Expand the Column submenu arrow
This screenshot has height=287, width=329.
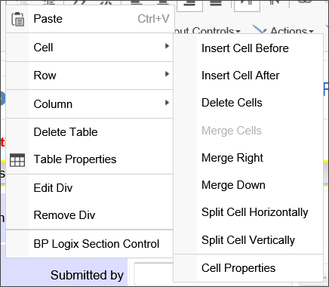(167, 103)
